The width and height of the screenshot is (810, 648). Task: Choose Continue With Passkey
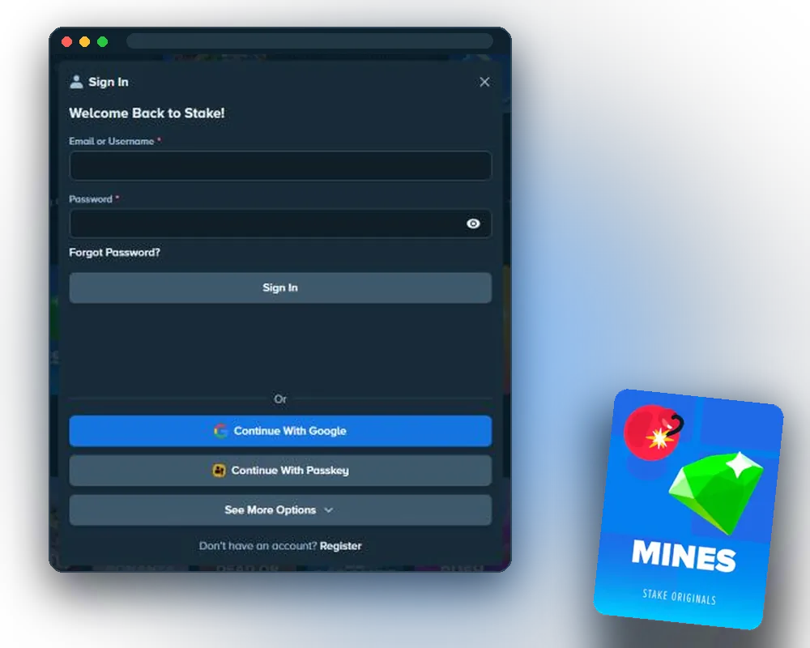[280, 471]
